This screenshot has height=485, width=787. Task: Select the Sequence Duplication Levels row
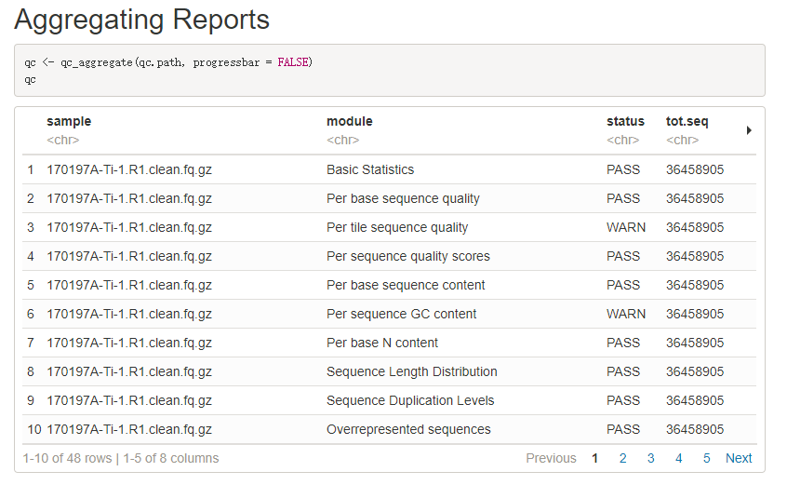pyautogui.click(x=410, y=400)
